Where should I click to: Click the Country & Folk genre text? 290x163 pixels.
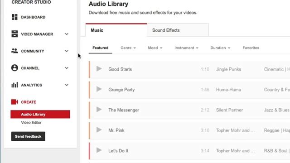coord(277,90)
